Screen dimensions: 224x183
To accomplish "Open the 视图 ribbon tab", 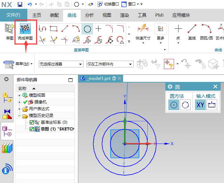I will (107, 15).
